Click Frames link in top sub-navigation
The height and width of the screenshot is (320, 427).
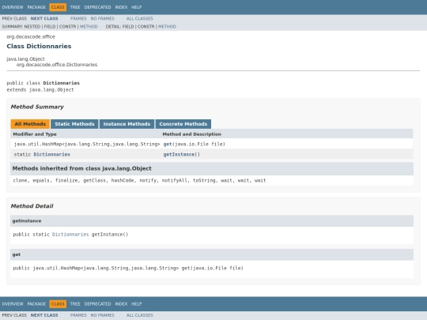78,18
